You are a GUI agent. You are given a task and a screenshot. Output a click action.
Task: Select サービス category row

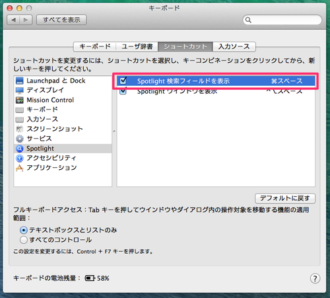click(63, 139)
